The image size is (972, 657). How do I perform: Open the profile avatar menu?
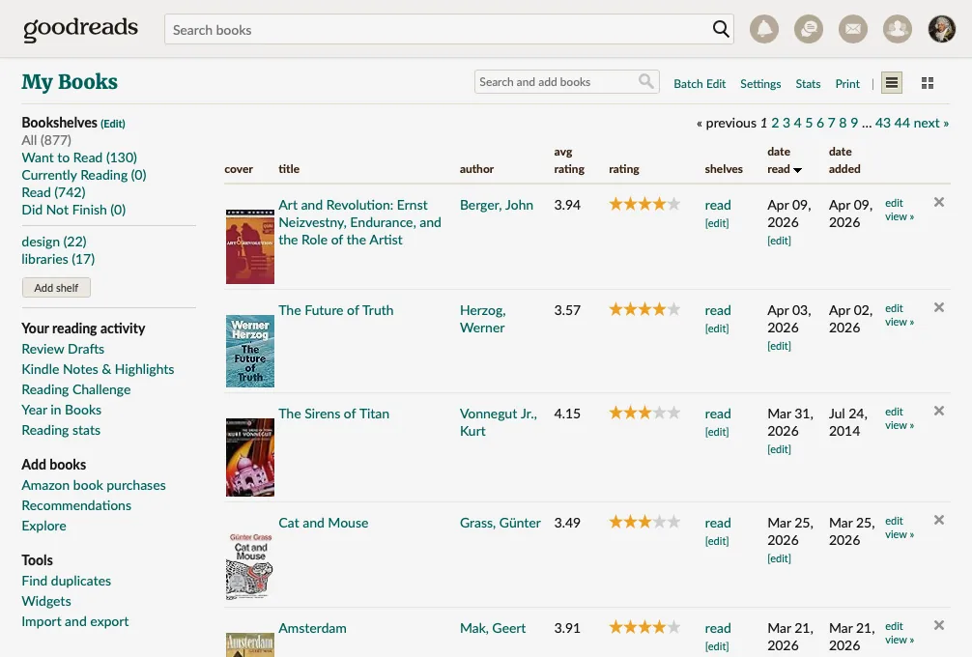click(942, 29)
